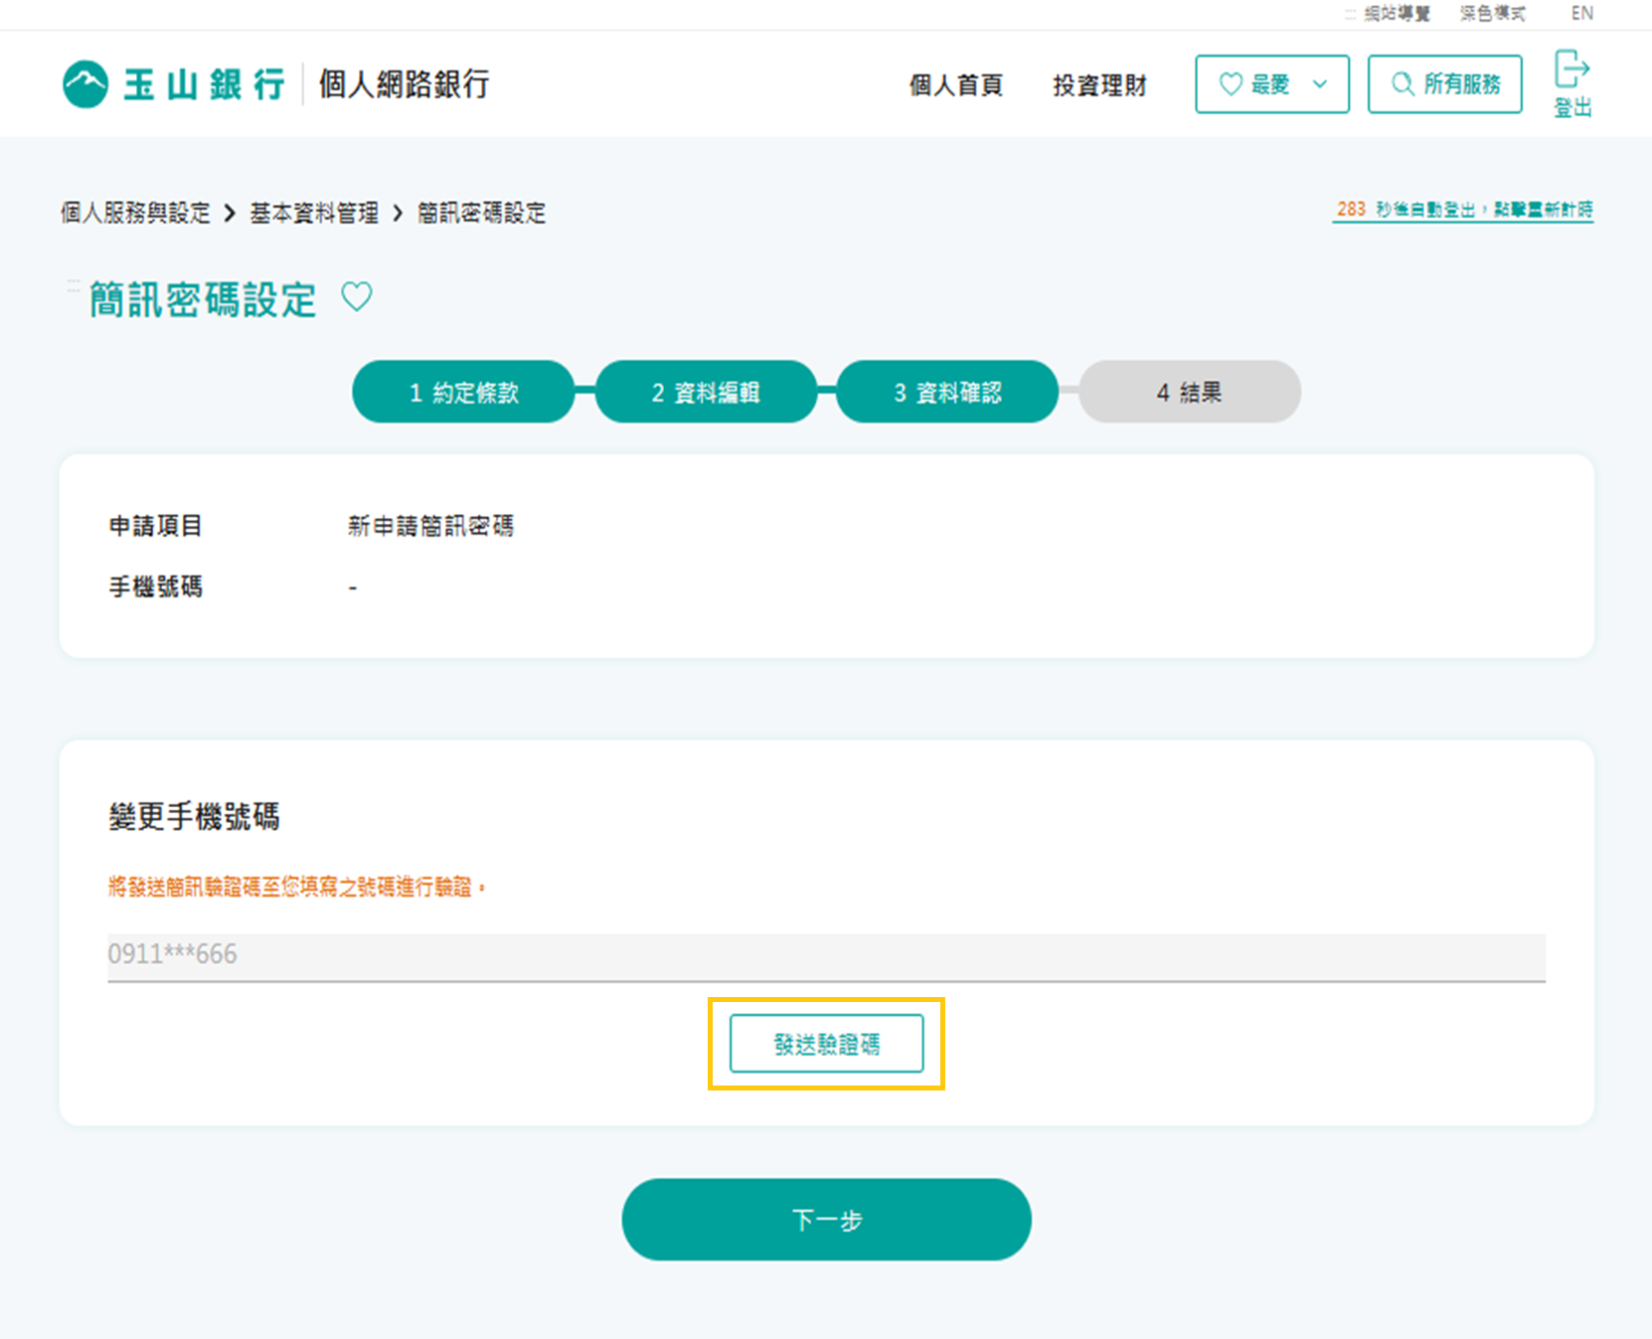The image size is (1652, 1339).
Task: Click 基本資料管理 breadcrumb
Action: coord(314,213)
